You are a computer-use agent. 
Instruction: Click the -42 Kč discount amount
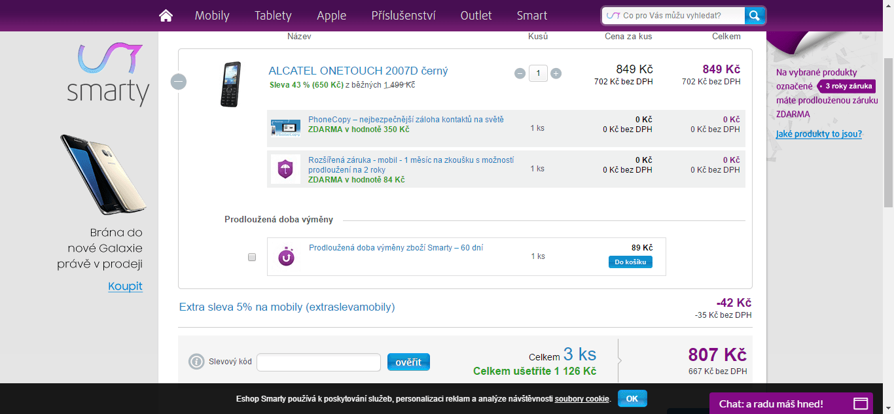point(734,303)
